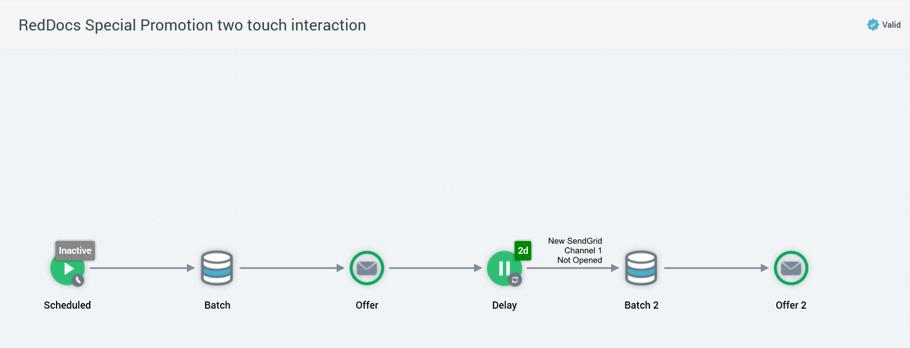Select the Scheduled start node icon
910x348 pixels.
pos(67,268)
